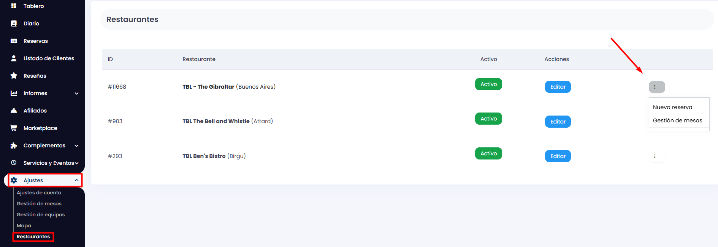
Task: Click the Tablero dashboard icon
Action: [x=14, y=6]
